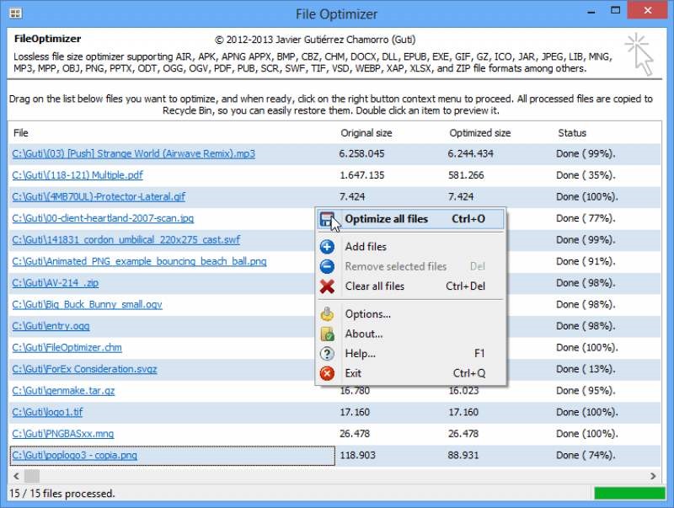Click the minus icon beside Remove selected files
The height and width of the screenshot is (508, 674).
328,266
